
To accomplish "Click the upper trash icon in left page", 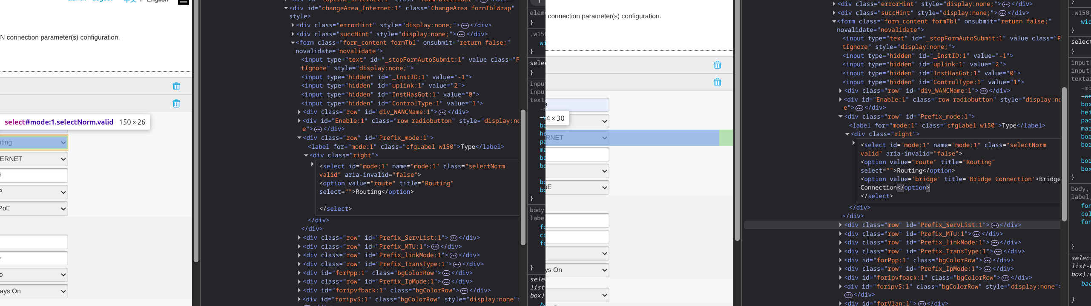I will pos(176,86).
